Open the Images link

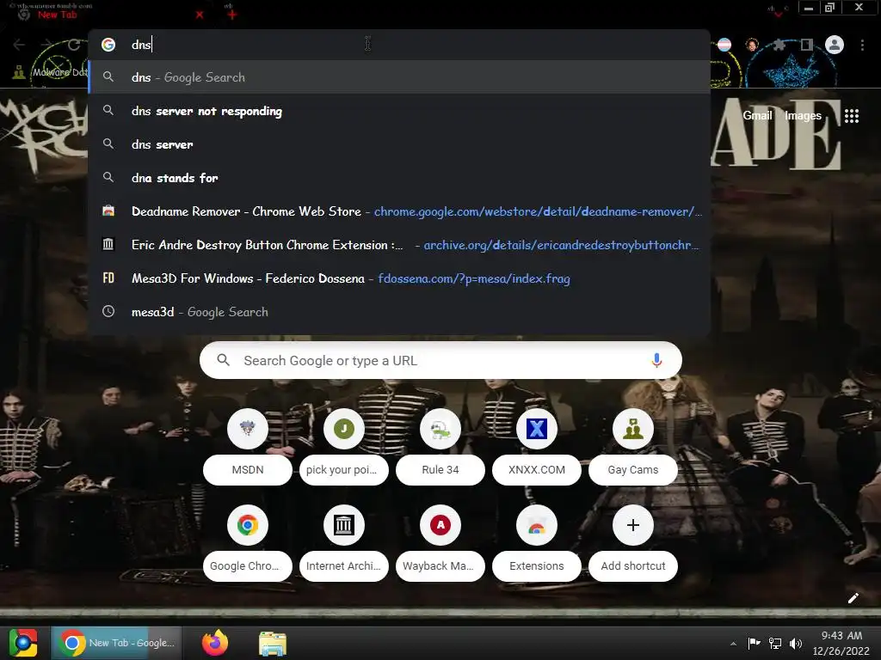coord(803,116)
